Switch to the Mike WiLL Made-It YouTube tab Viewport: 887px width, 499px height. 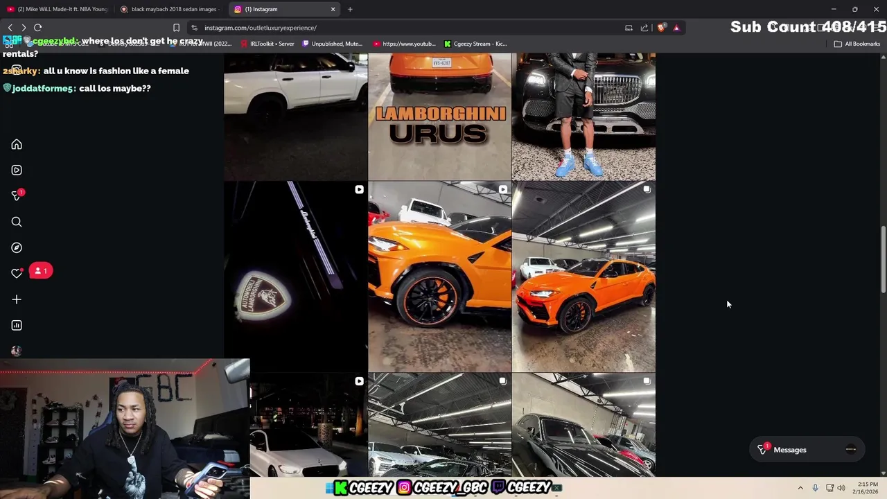pos(57,9)
